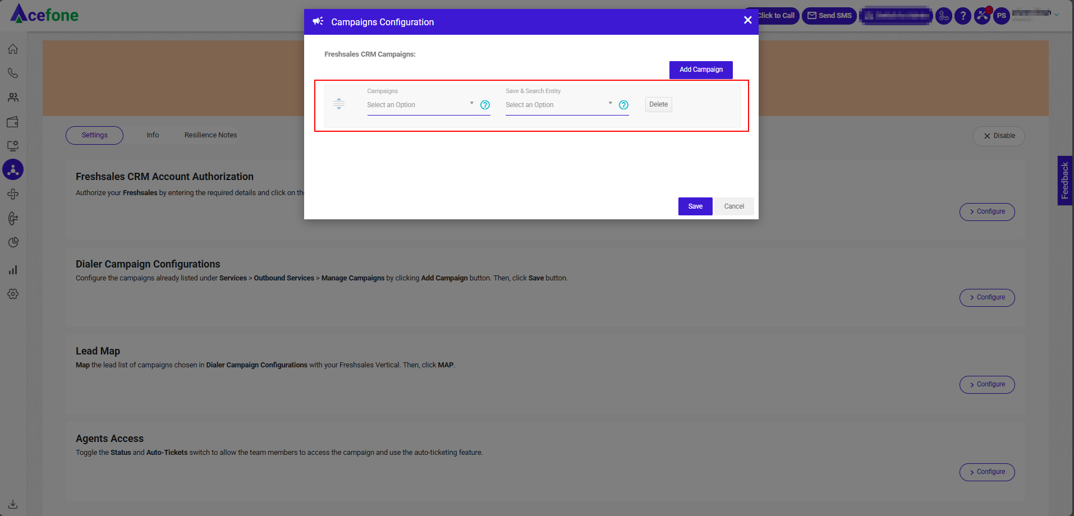Disable the Freshsales integration
The width and height of the screenshot is (1074, 516).
pos(999,136)
